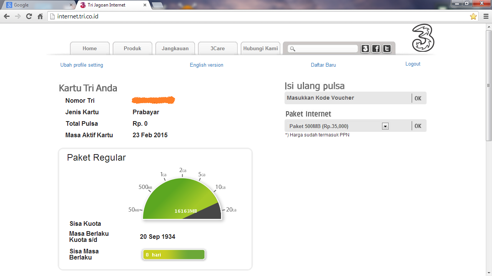Click the Harga sudah termasuk PPN note

pyautogui.click(x=317, y=135)
